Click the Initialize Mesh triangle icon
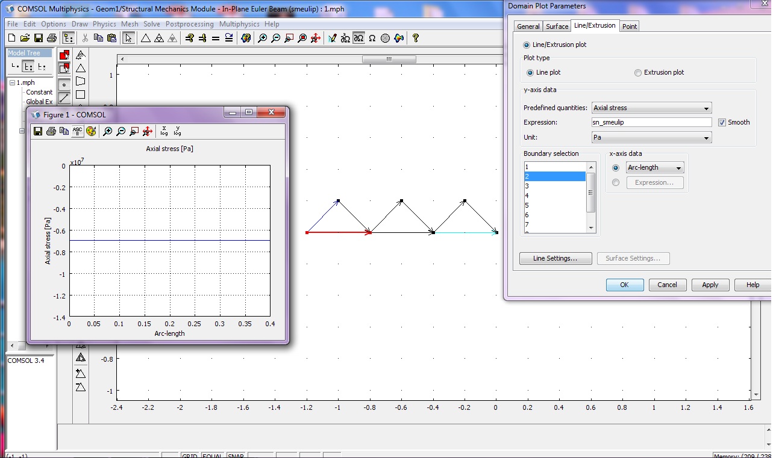Screen dimensions: 773x458 (x=145, y=38)
